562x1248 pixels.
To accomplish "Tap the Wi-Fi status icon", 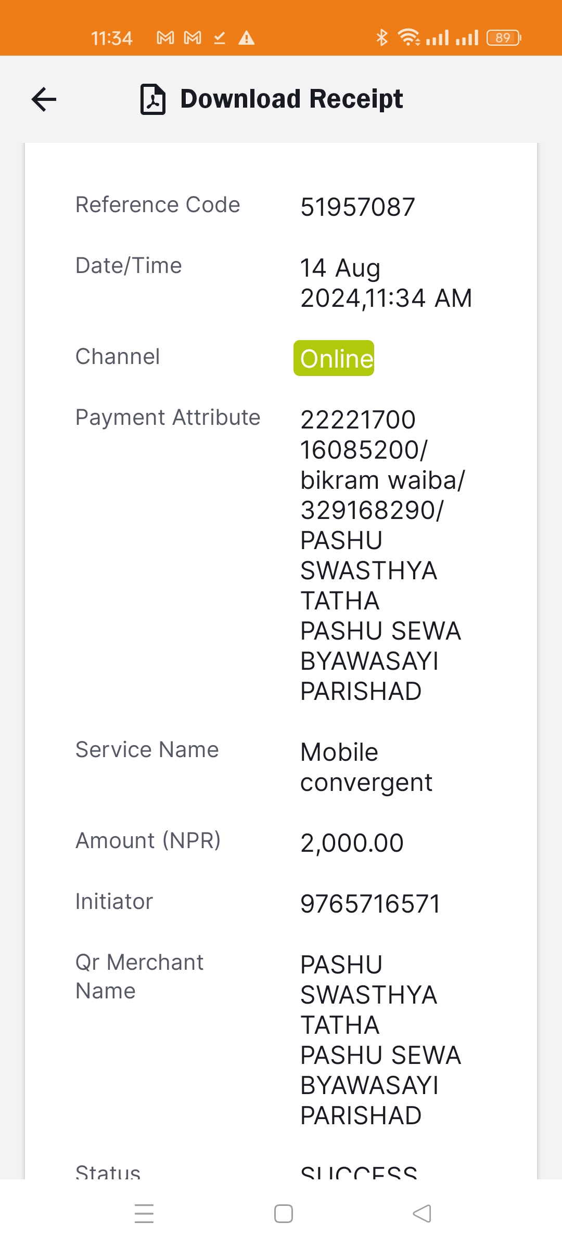I will [x=409, y=37].
